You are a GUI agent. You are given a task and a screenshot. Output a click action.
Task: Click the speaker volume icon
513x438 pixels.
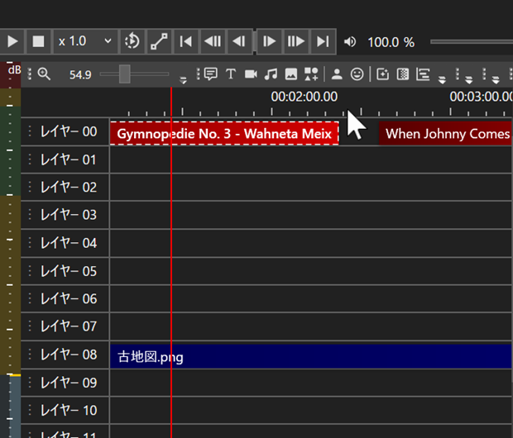click(350, 41)
